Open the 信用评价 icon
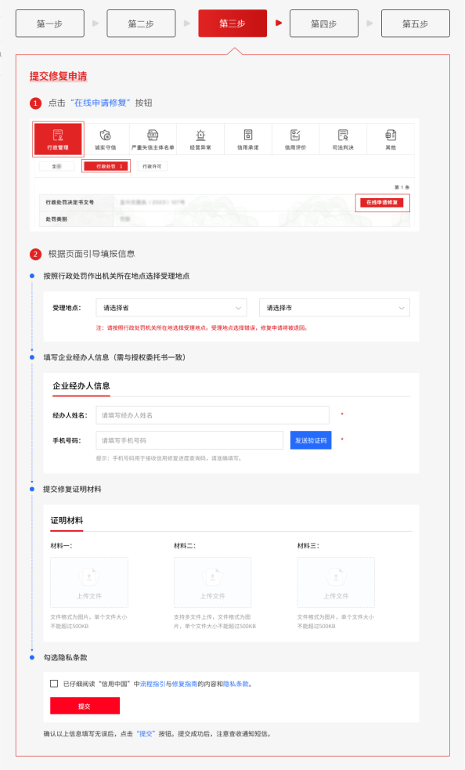The height and width of the screenshot is (770, 465). coord(296,139)
